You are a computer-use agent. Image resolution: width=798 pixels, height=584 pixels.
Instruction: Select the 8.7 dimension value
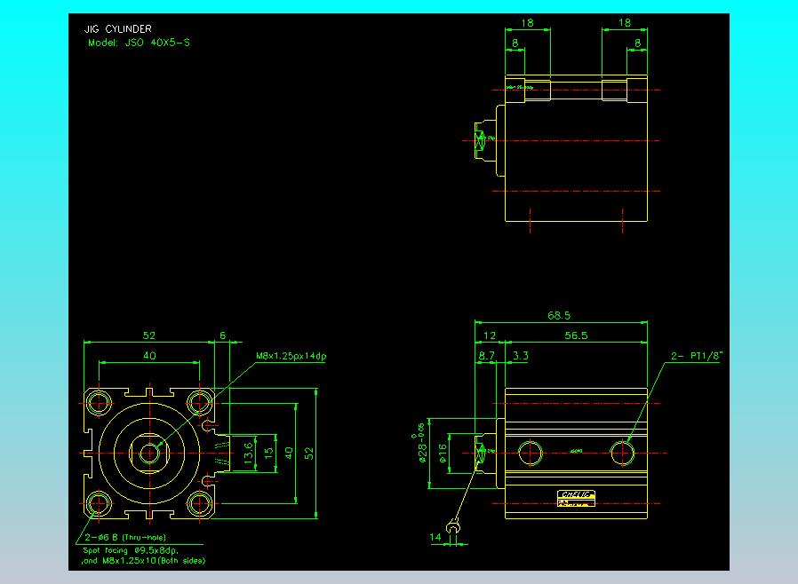click(486, 355)
